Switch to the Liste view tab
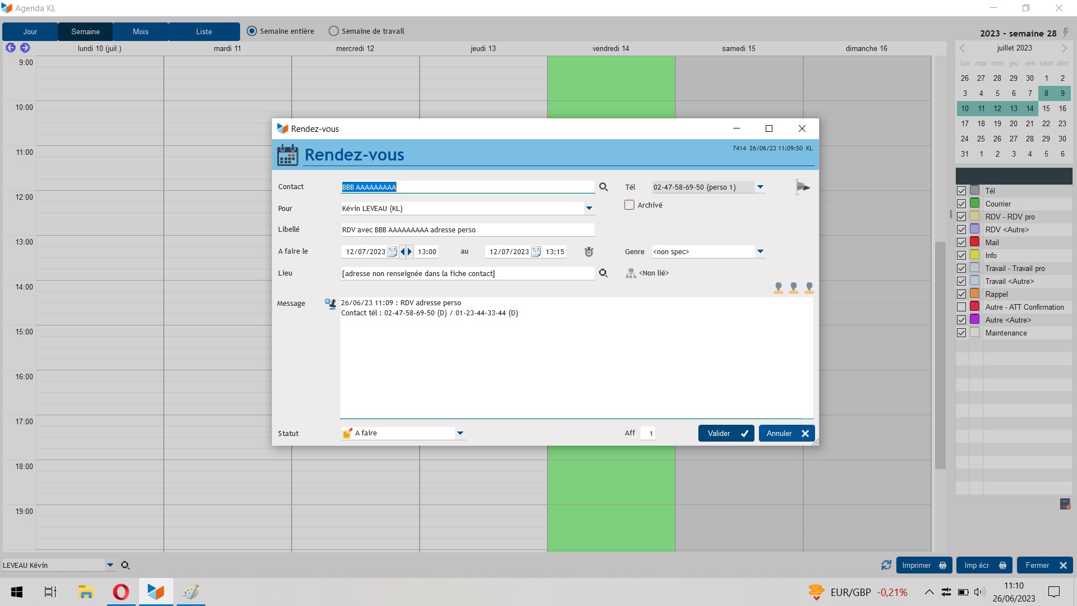Screen dimensions: 1077x606 coord(204,32)
